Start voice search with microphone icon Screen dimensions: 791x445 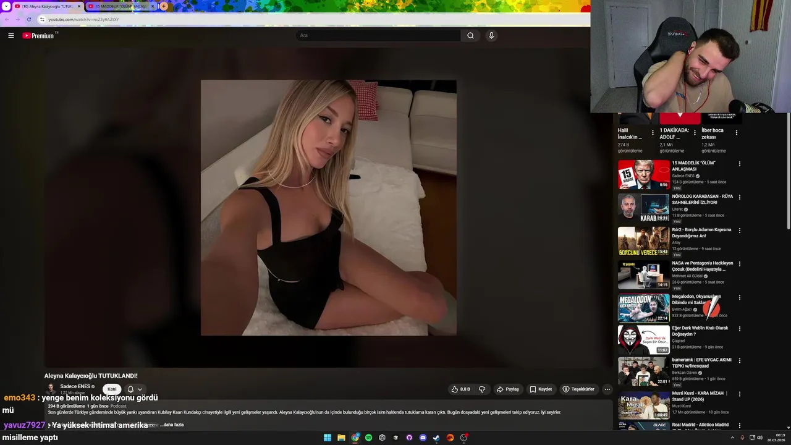(x=491, y=36)
